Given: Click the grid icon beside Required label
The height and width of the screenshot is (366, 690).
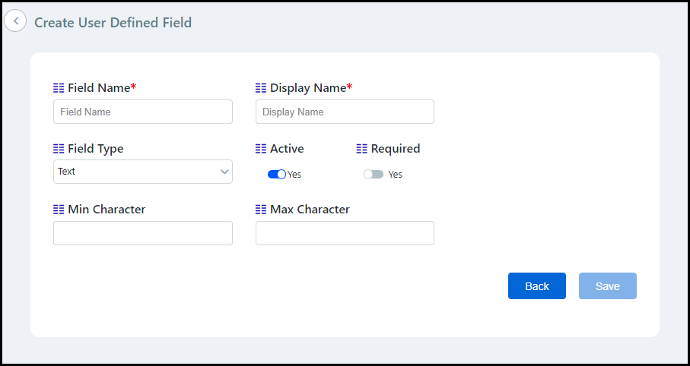Looking at the screenshot, I should tap(362, 149).
